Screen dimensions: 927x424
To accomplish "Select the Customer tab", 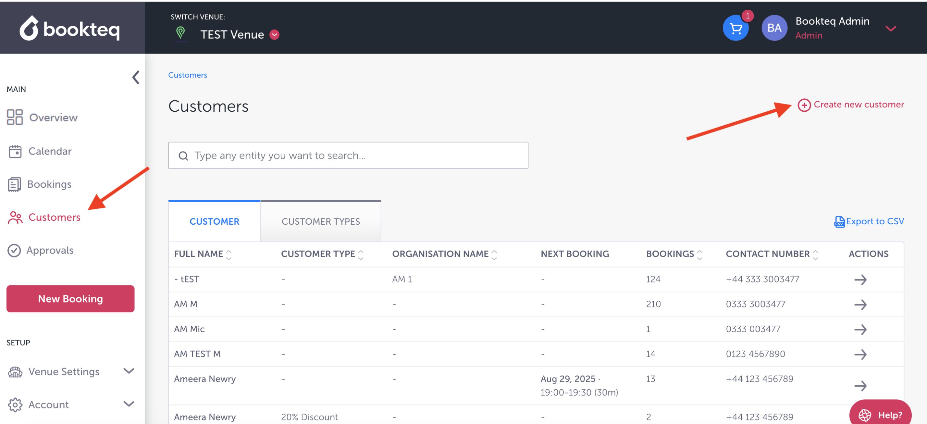I will click(x=214, y=221).
